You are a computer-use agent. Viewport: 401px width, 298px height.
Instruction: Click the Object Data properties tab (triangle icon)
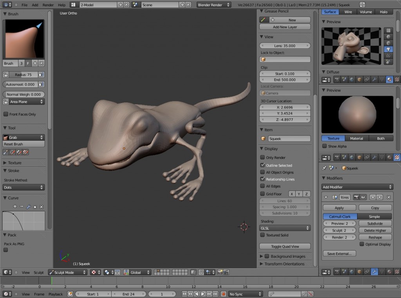pyautogui.click(x=381, y=158)
